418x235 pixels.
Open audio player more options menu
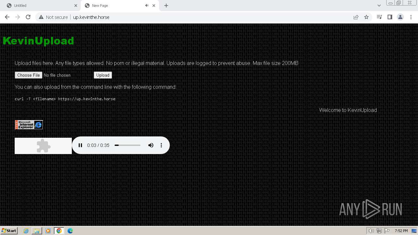pyautogui.click(x=161, y=145)
